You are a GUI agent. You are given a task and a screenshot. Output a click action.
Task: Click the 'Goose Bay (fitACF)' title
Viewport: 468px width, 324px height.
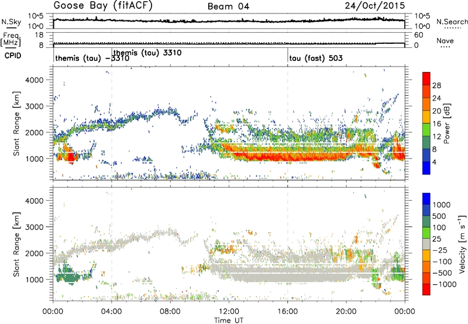[x=103, y=5]
